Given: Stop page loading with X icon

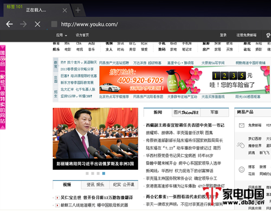Looking at the screenshot, I should point(37,24).
